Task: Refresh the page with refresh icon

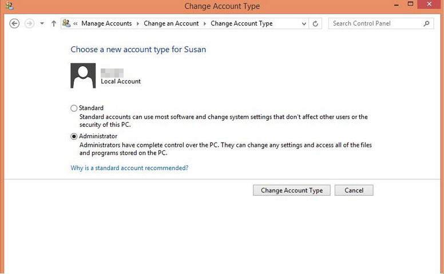Action: 315,23
